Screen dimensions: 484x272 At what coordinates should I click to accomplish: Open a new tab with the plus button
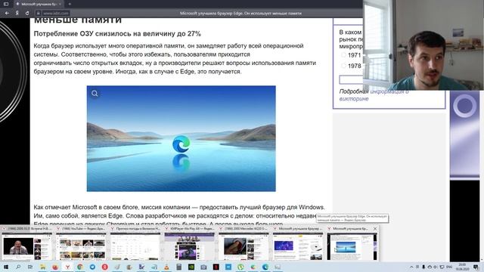pos(70,4)
